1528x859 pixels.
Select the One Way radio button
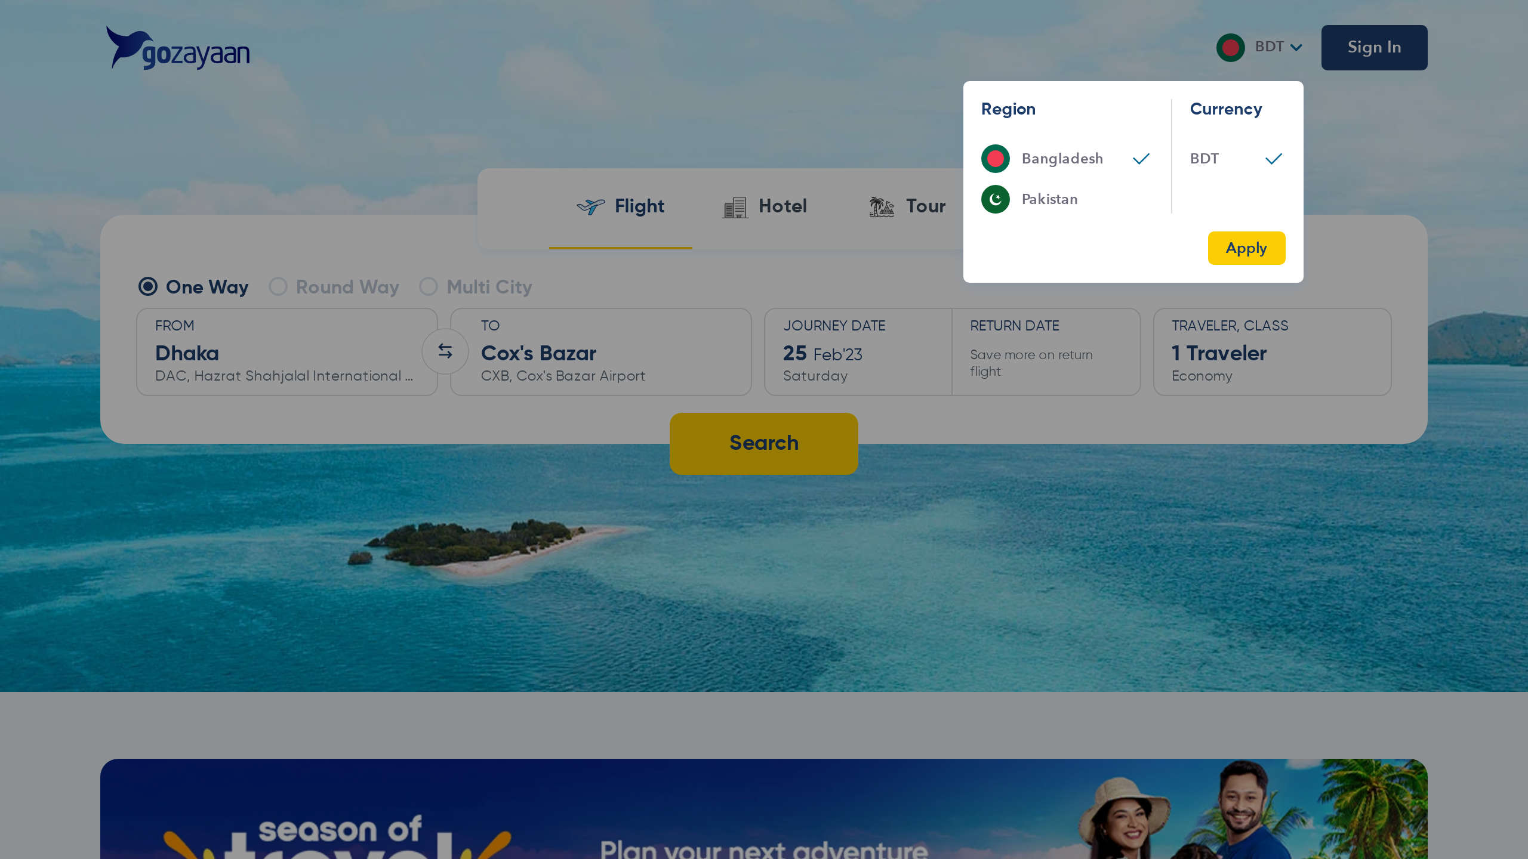point(148,287)
